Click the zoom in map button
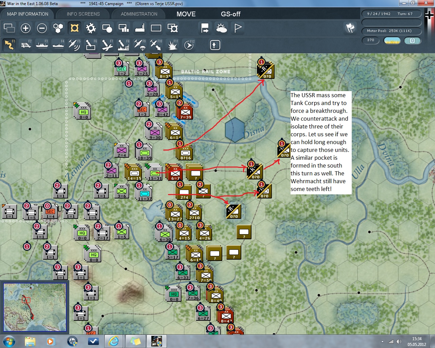This screenshot has width=435, height=348. (x=25, y=28)
